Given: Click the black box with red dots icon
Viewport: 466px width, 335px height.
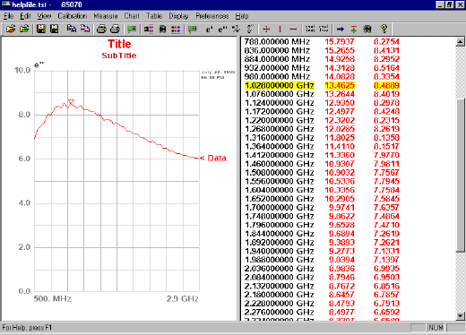Looking at the screenshot, I should coord(149,29).
